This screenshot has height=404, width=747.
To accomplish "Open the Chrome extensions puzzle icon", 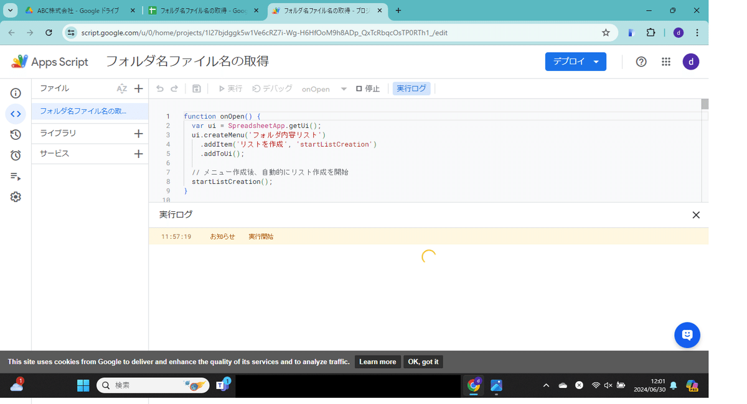I will (651, 33).
